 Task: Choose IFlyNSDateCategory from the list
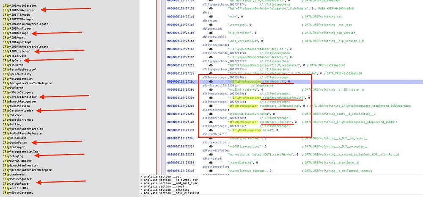(18, 193)
